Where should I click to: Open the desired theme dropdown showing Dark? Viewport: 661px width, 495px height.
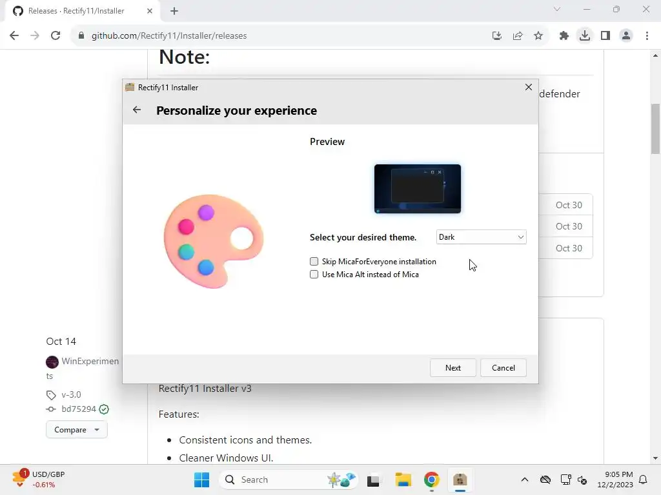[x=481, y=237]
